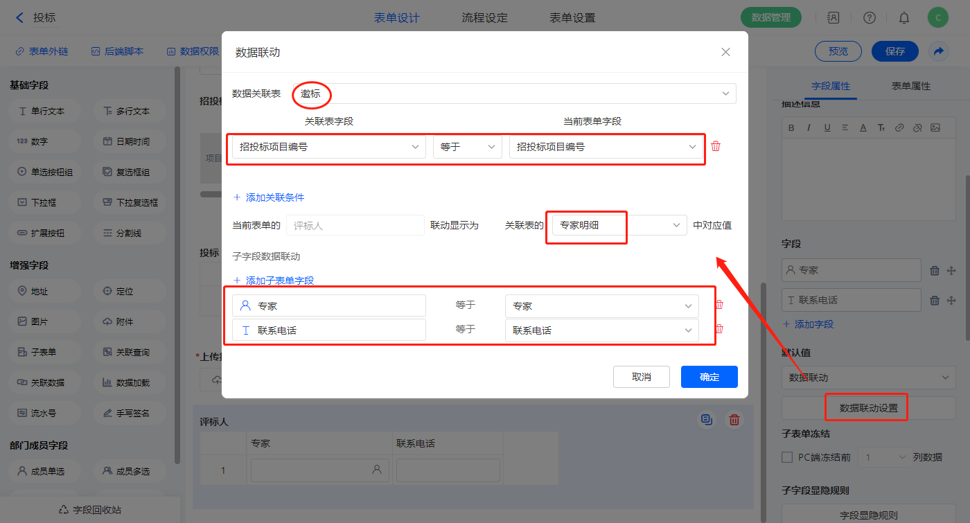Screen dimensions: 970x523
Task: Expand the 数据关联表 dropdown showing 邀标
Action: (514, 94)
